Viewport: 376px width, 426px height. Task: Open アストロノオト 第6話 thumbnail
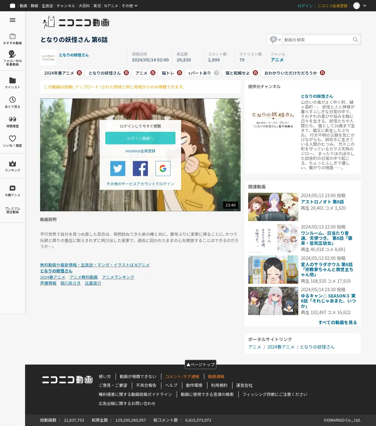273,207
